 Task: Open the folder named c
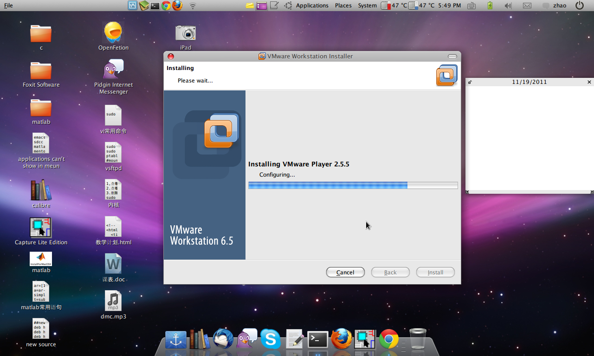coord(41,33)
